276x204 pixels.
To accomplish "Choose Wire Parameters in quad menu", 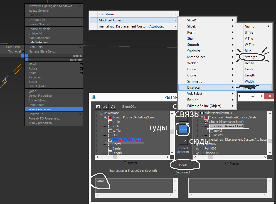I will (54, 109).
